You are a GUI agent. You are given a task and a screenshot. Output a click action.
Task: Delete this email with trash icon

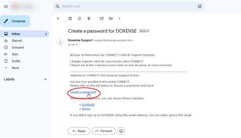pyautogui.click(x=89, y=18)
